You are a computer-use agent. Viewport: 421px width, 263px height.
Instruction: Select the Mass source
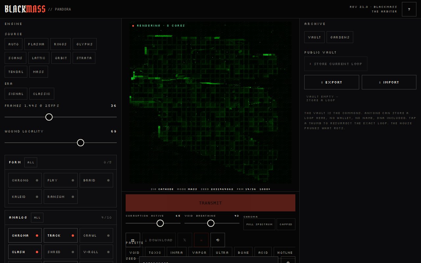(x=38, y=72)
